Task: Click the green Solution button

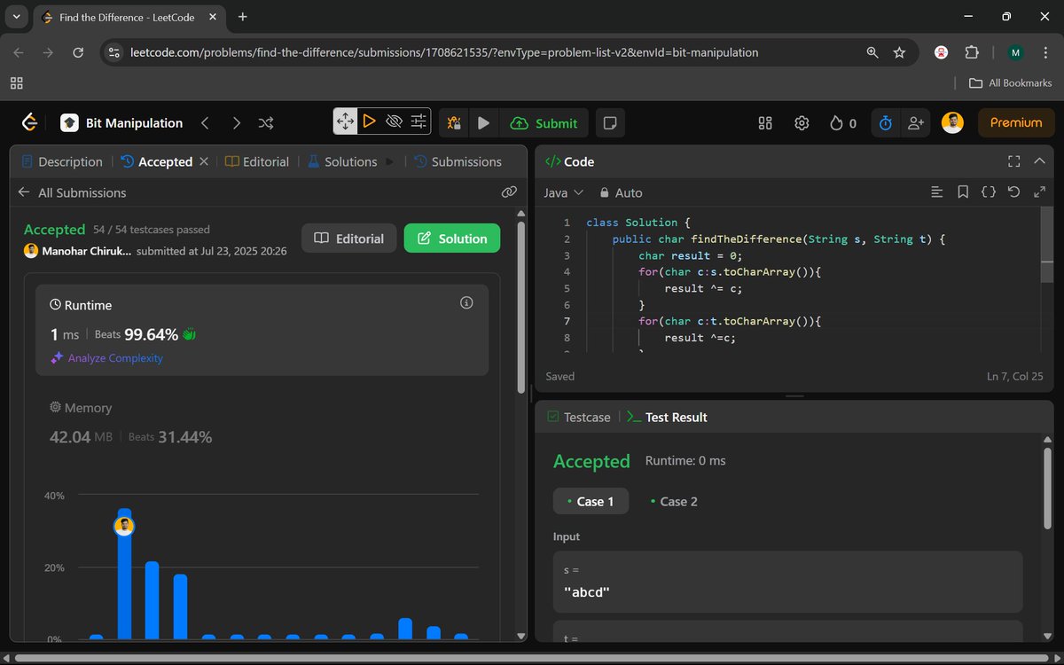Action: [x=452, y=239]
